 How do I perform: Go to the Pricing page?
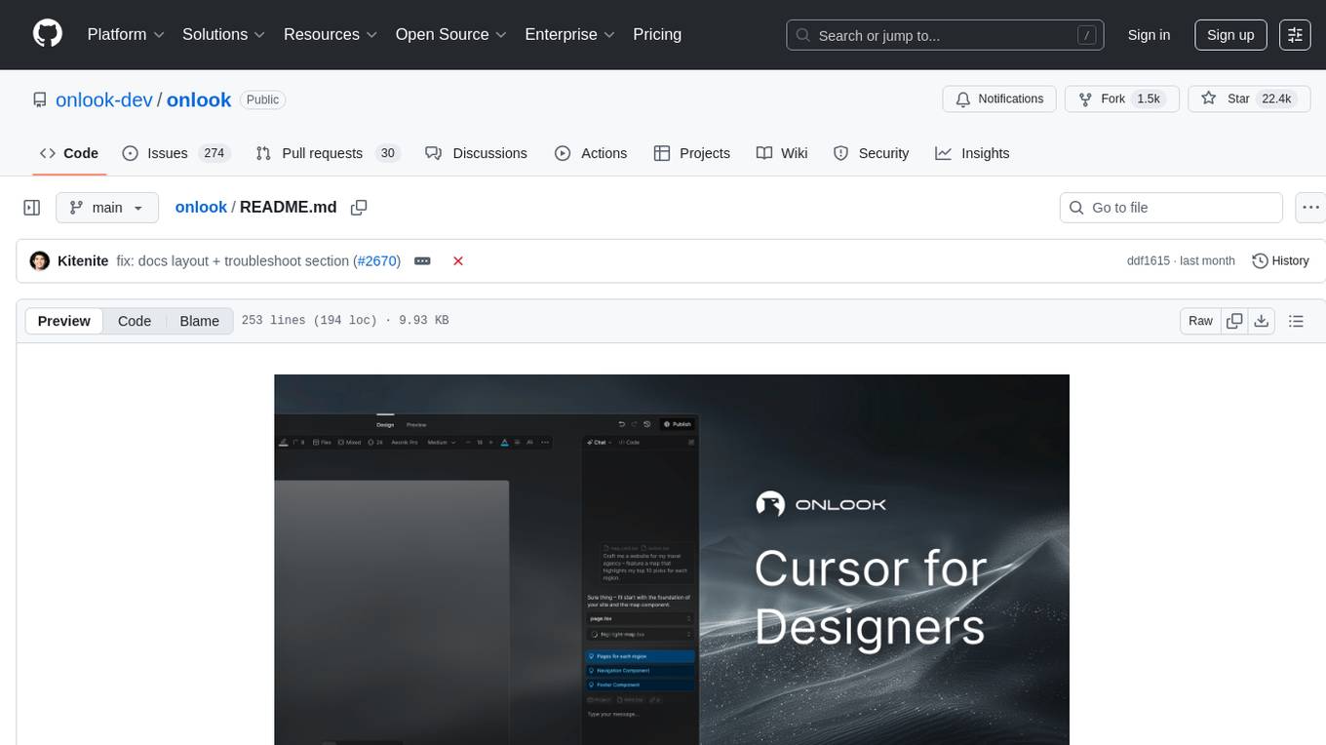(657, 34)
